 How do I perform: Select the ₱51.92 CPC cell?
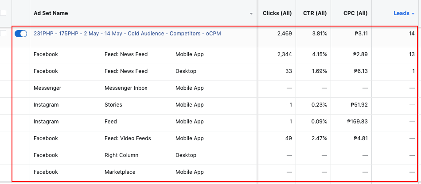359,105
